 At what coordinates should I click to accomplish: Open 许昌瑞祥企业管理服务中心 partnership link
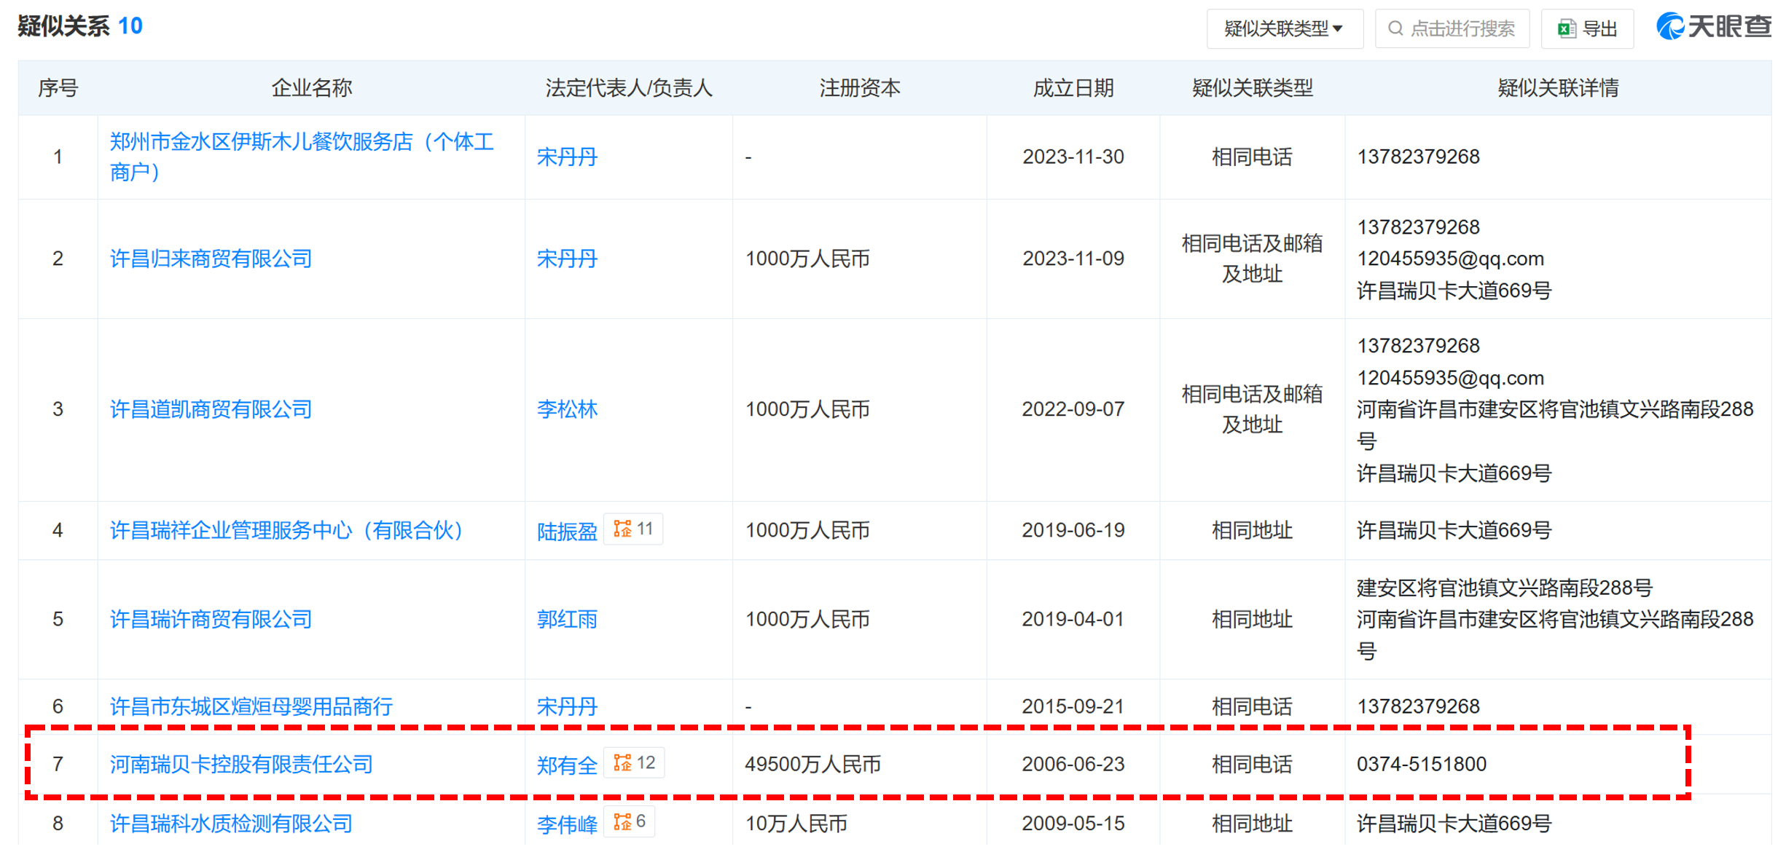[x=286, y=530]
